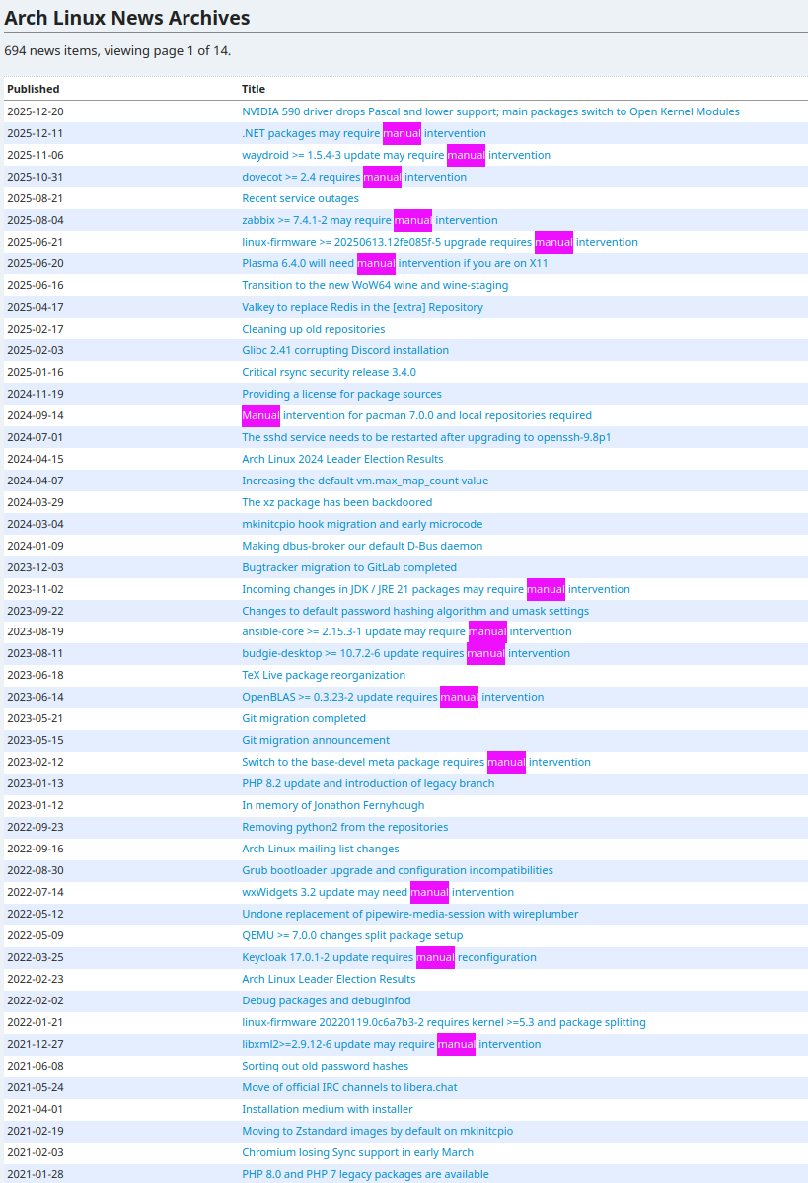Open "Installation medium with installer" article
Image resolution: width=808 pixels, height=1183 pixels.
328,1109
